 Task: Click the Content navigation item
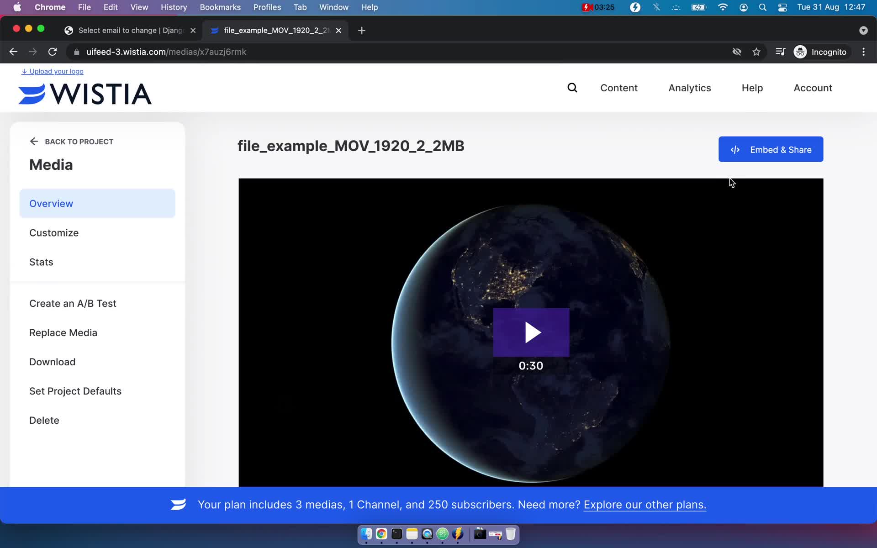pos(619,88)
